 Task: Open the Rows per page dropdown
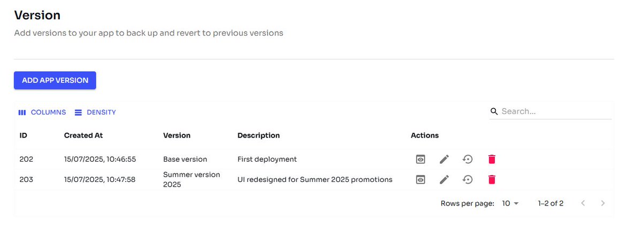[510, 203]
